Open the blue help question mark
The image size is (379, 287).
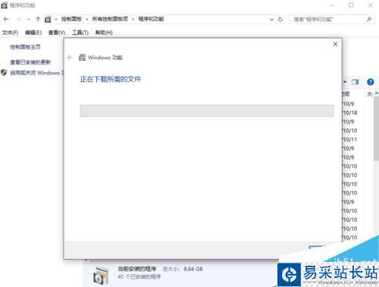[x=371, y=82]
